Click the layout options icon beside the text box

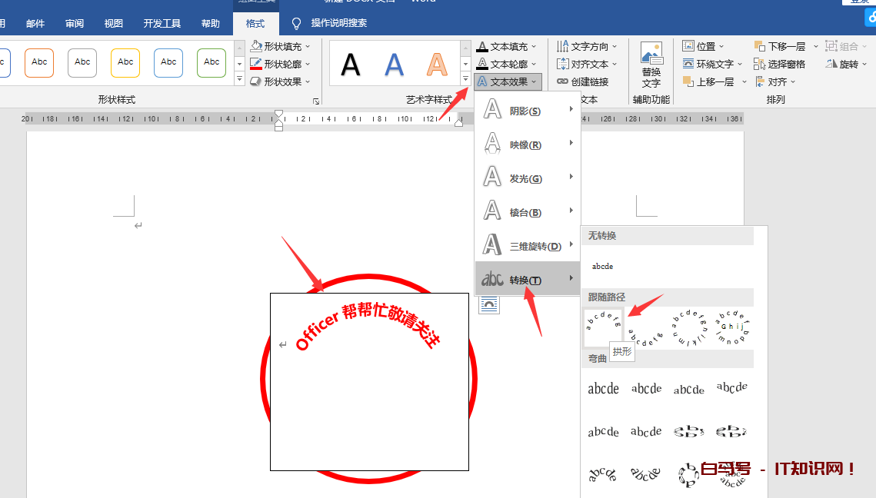tap(488, 305)
